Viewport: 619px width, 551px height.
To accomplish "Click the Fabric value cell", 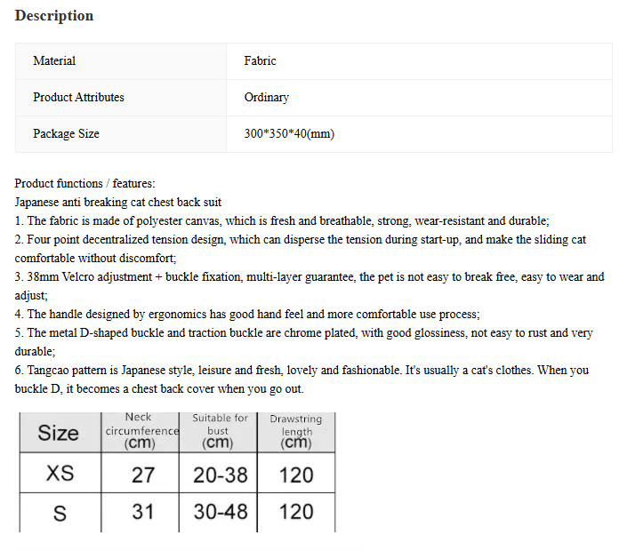I will (419, 61).
